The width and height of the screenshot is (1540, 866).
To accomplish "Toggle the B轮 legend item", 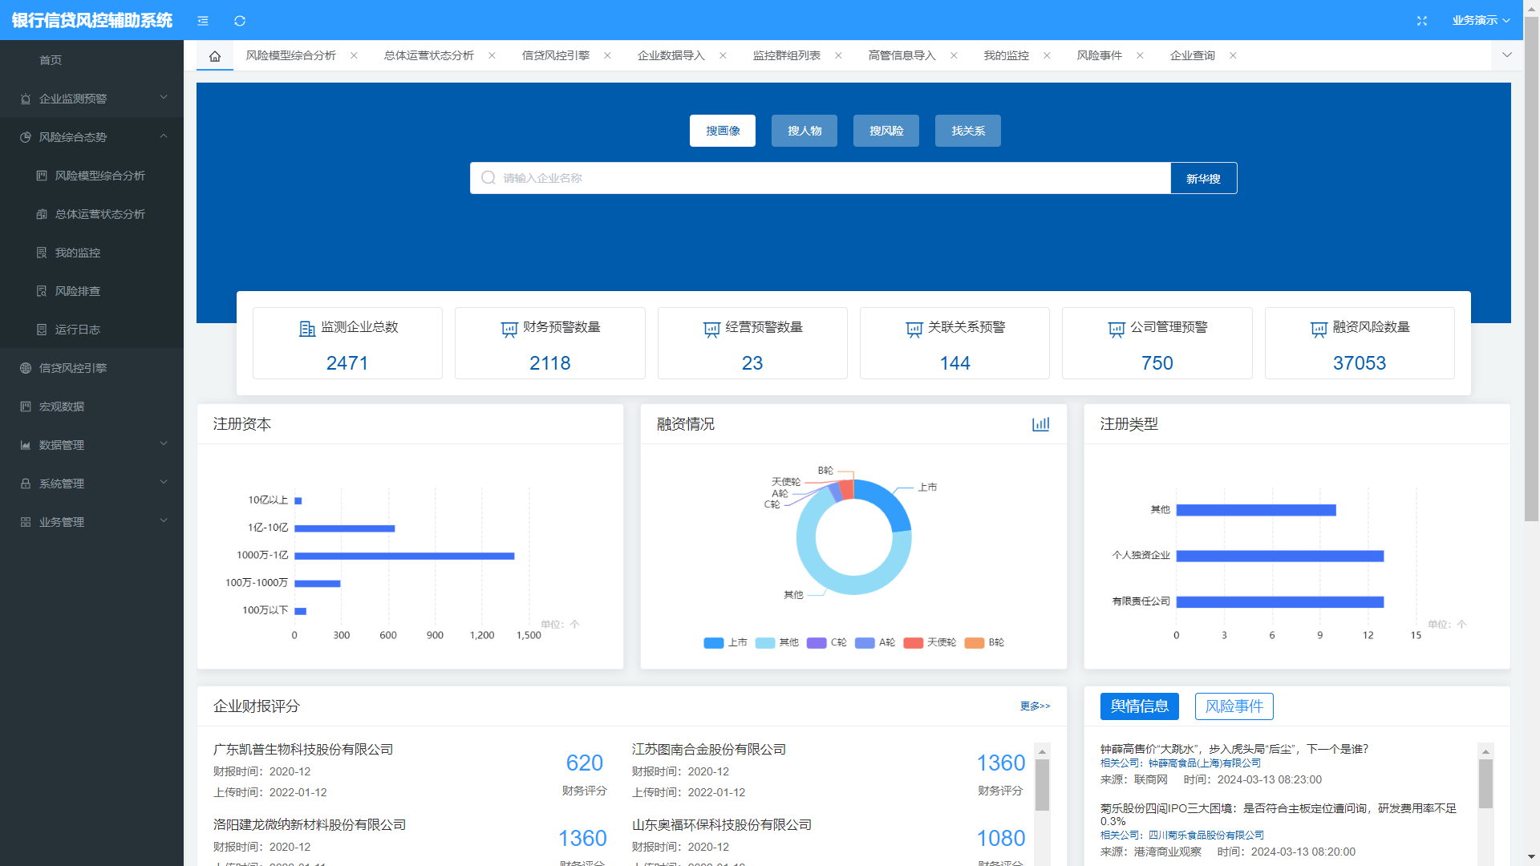I will pos(984,643).
